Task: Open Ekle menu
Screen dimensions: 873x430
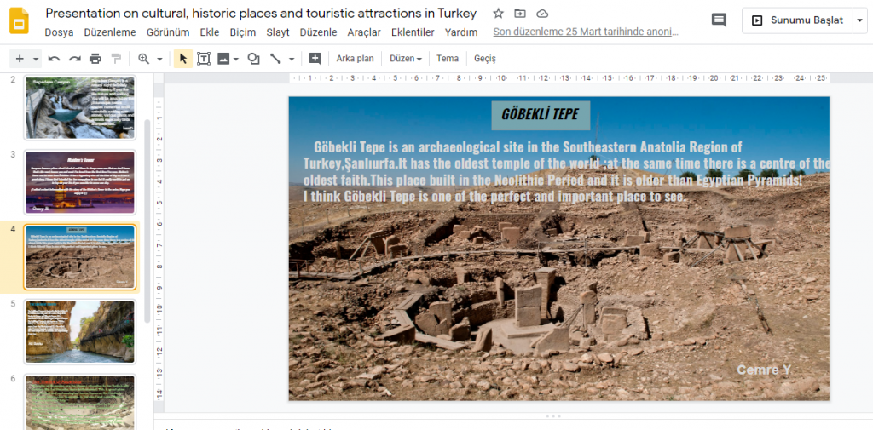Action: click(210, 32)
